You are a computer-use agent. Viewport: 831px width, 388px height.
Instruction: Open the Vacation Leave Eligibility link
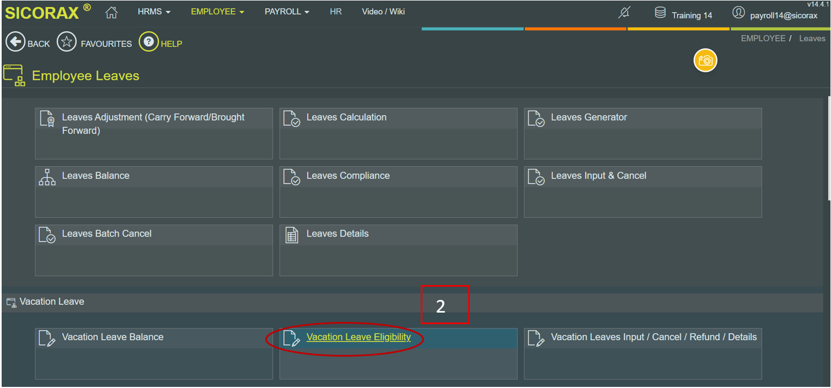pos(358,337)
